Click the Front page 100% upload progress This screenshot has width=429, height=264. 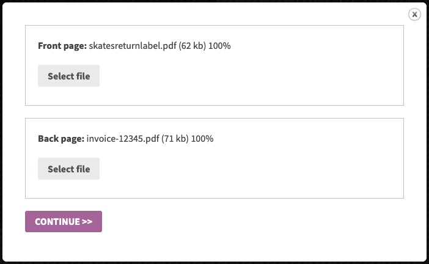[x=219, y=46]
